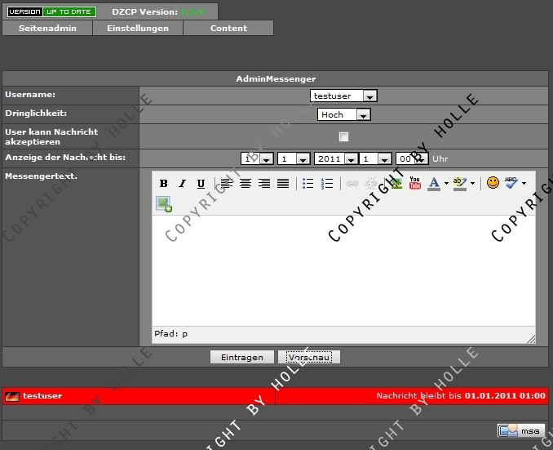
Task: Insert a numbered list
Action: pyautogui.click(x=327, y=183)
